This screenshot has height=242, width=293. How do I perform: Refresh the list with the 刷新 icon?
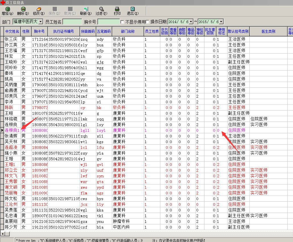(x=85, y=9)
